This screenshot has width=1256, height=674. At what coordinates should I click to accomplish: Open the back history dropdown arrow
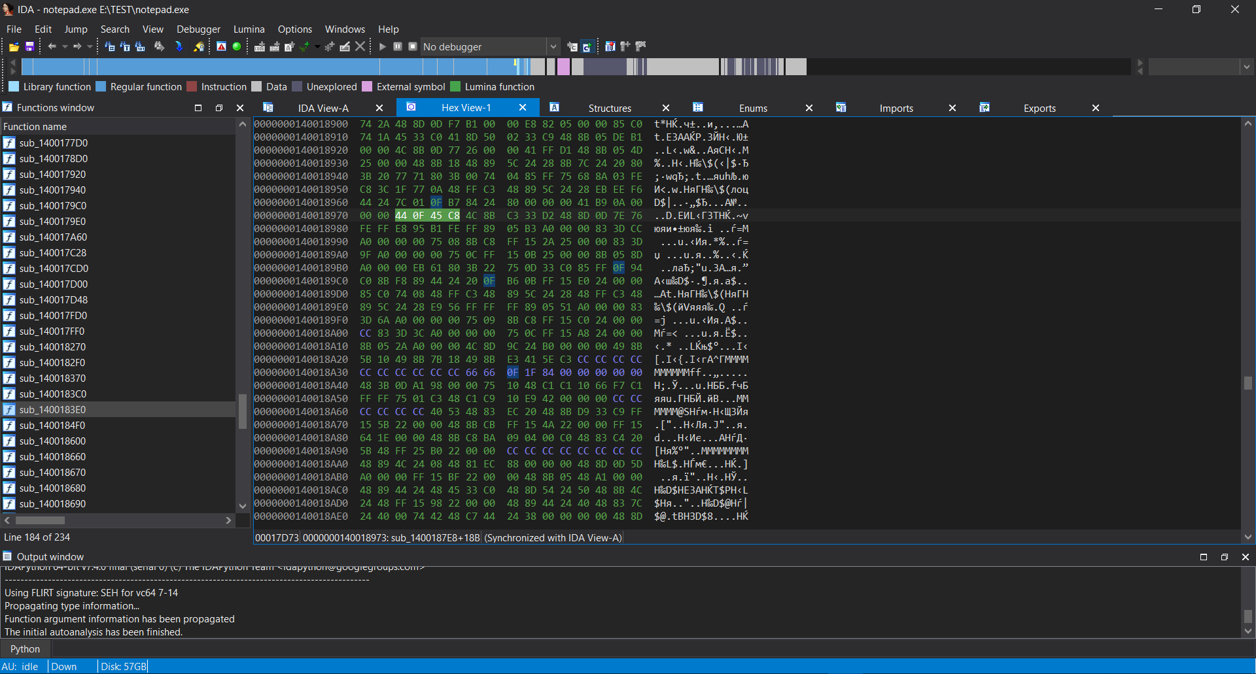tap(65, 47)
